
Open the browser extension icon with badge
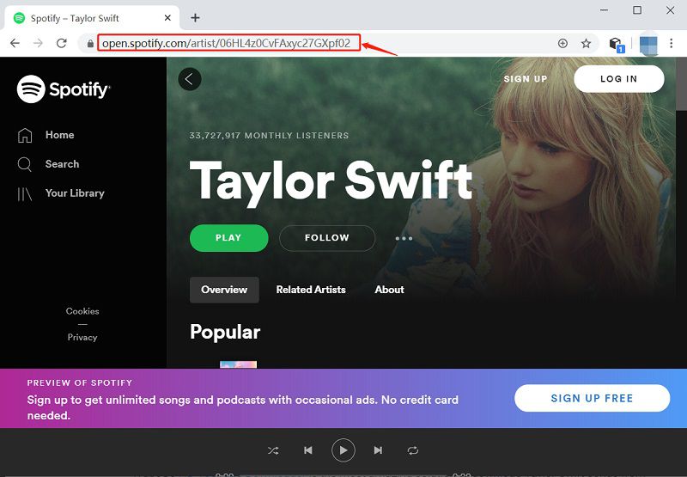pyautogui.click(x=617, y=45)
